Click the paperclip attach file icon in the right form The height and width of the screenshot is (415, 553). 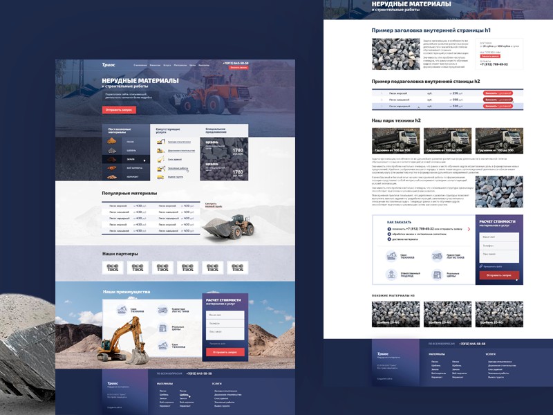tap(481, 266)
